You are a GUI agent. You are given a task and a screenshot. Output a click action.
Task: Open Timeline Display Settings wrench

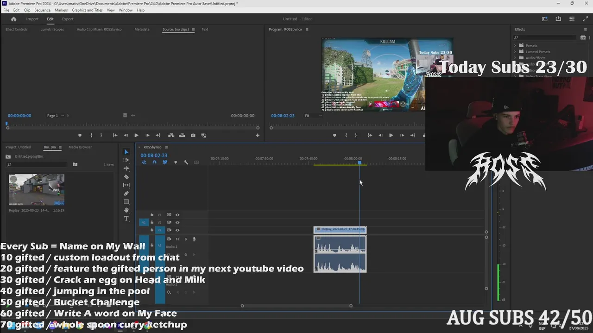(x=186, y=162)
